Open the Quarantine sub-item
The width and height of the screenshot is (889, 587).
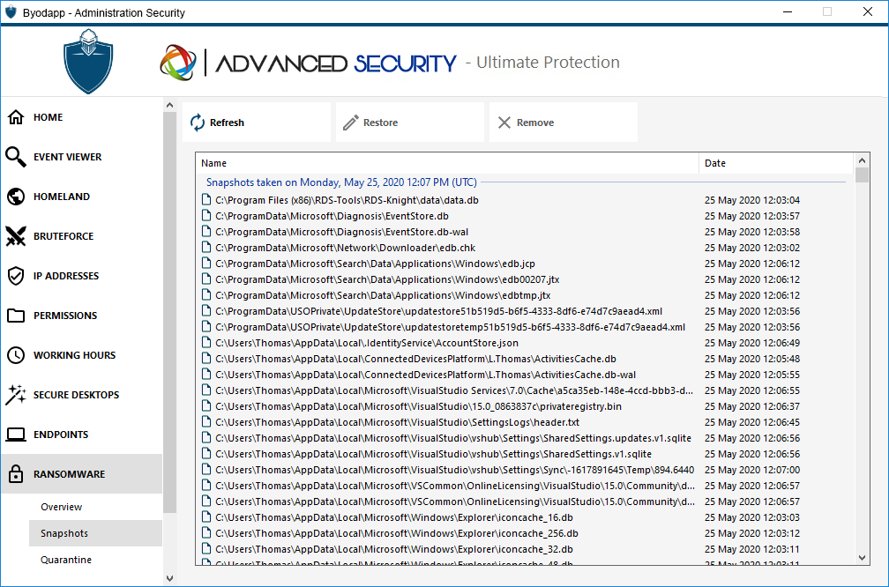click(x=95, y=559)
